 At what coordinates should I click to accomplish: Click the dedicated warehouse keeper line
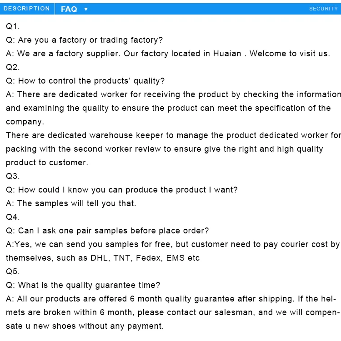click(x=173, y=135)
